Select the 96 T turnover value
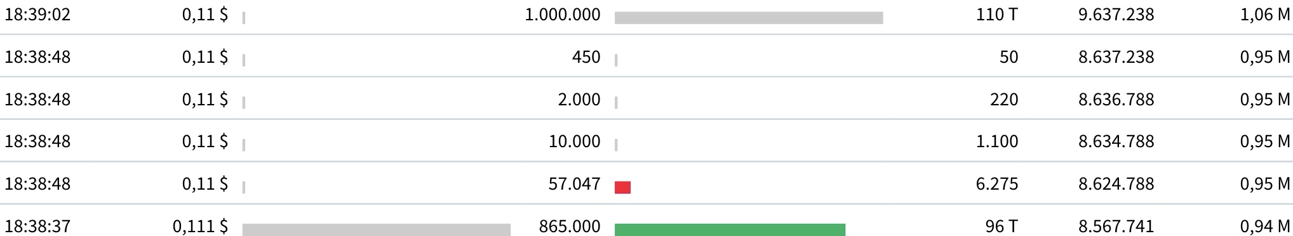Screen dimensions: 1293x236 pos(1002,226)
